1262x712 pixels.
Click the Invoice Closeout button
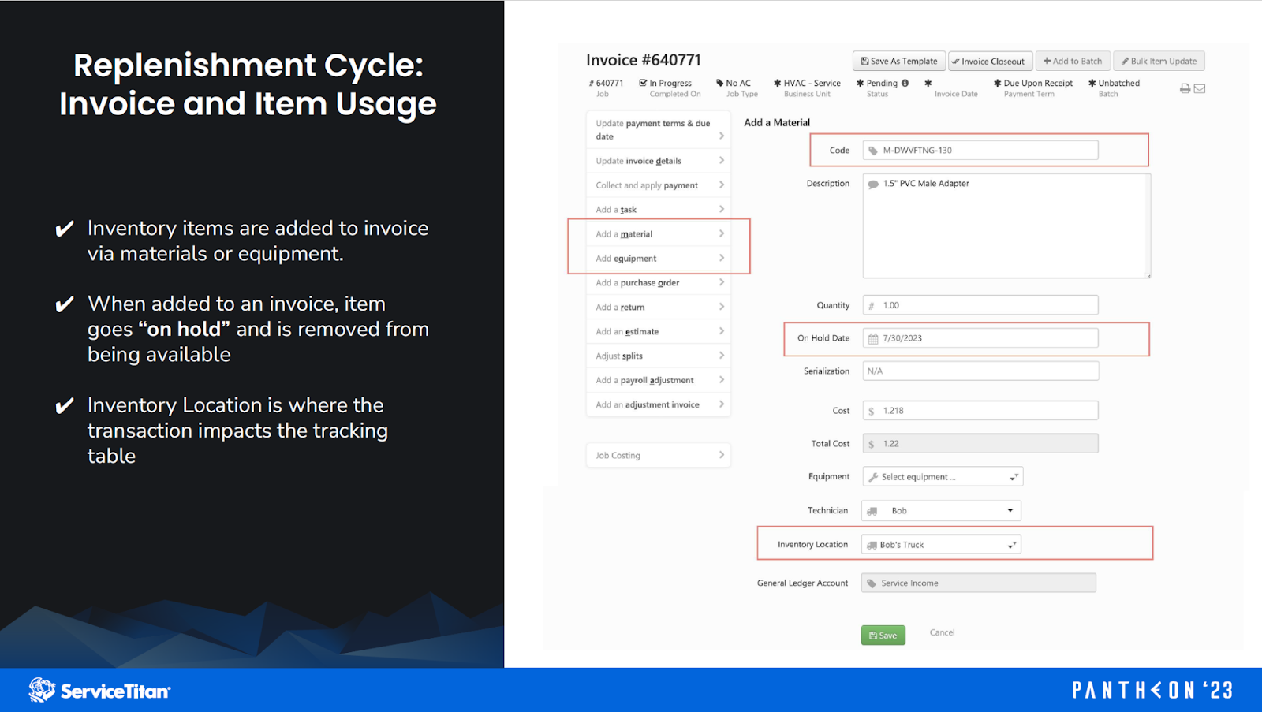[990, 61]
